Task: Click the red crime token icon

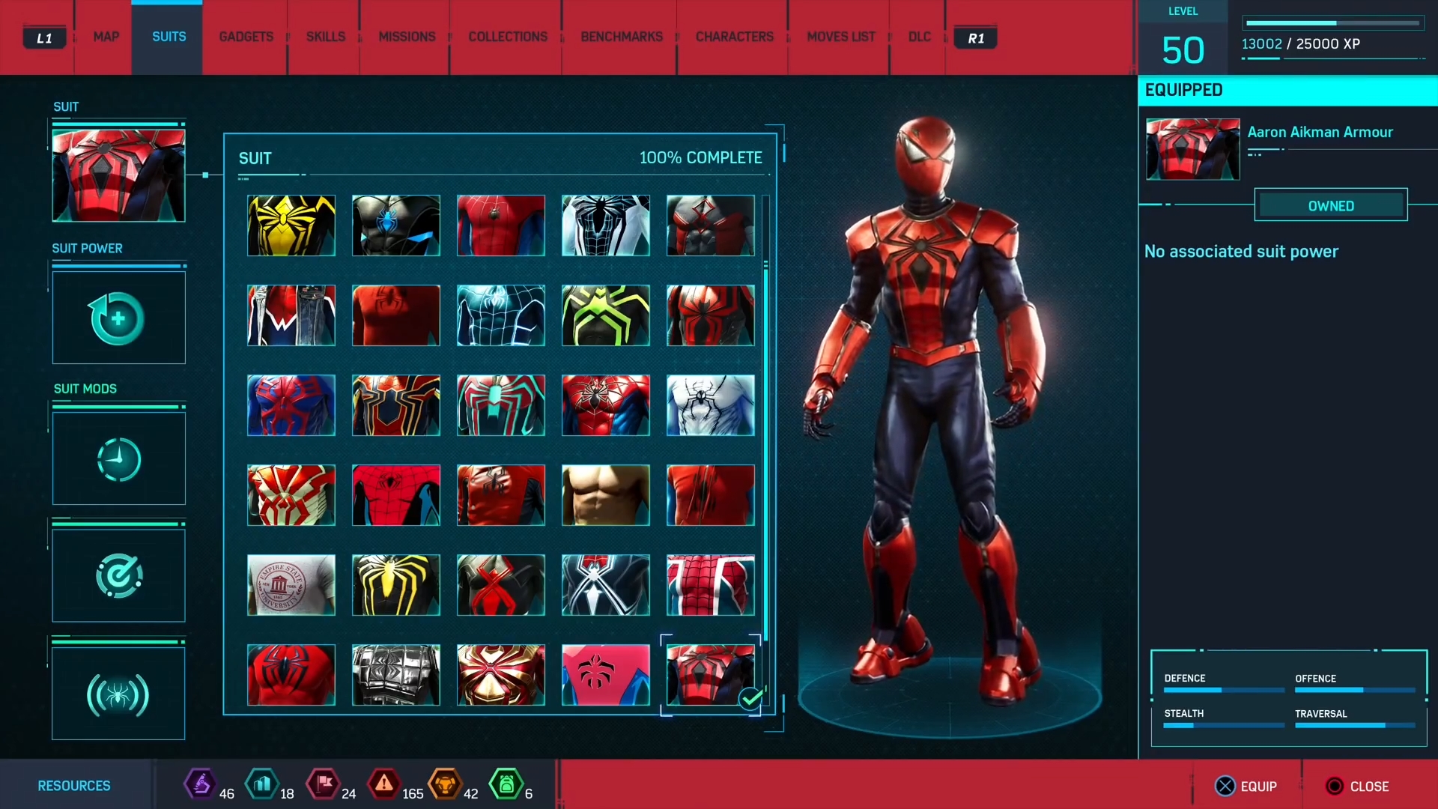Action: pos(384,784)
